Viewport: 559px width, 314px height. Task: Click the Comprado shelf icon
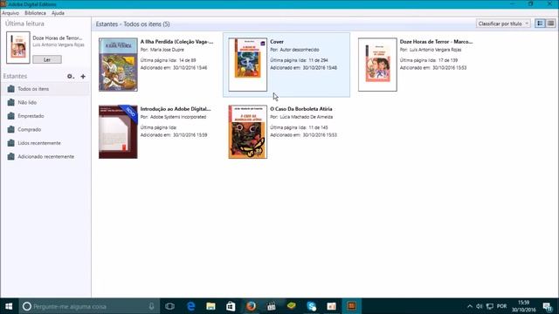point(11,129)
